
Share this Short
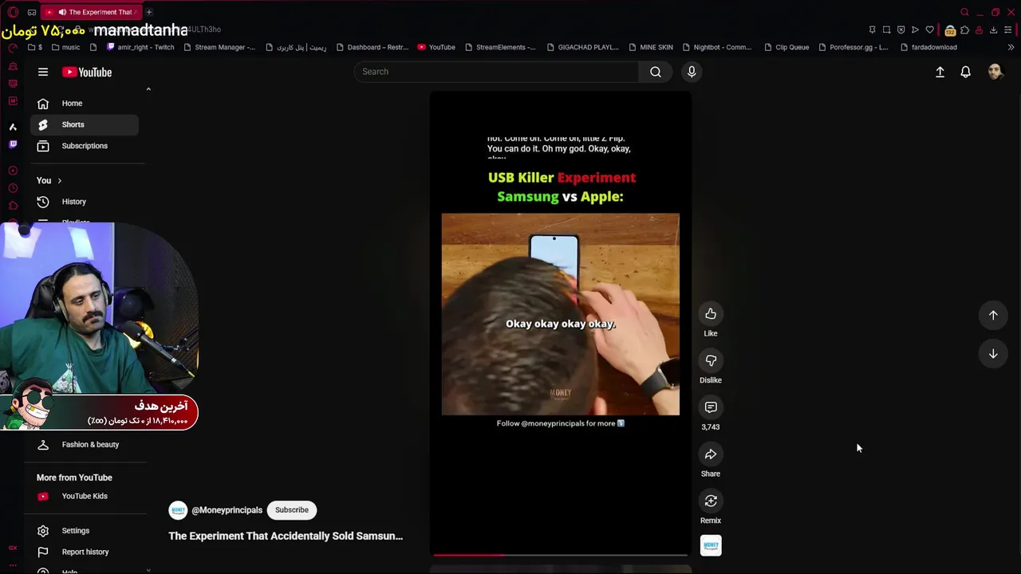pyautogui.click(x=711, y=454)
